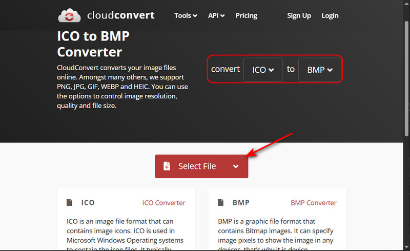410x251 pixels.
Task: Go to the Pricing page
Action: [x=247, y=16]
